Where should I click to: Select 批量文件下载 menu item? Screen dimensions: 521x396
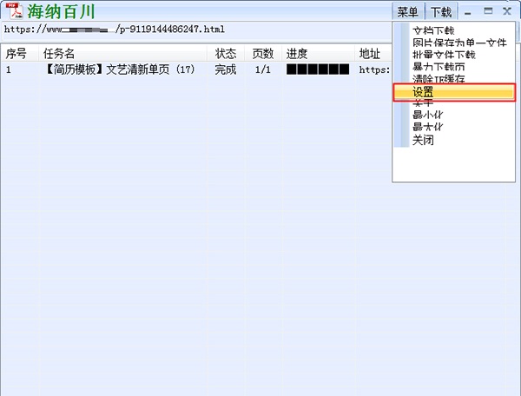[444, 55]
